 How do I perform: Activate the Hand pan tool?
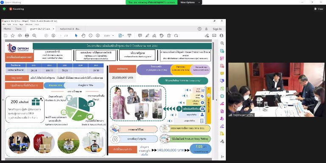pyautogui.click(x=83, y=36)
